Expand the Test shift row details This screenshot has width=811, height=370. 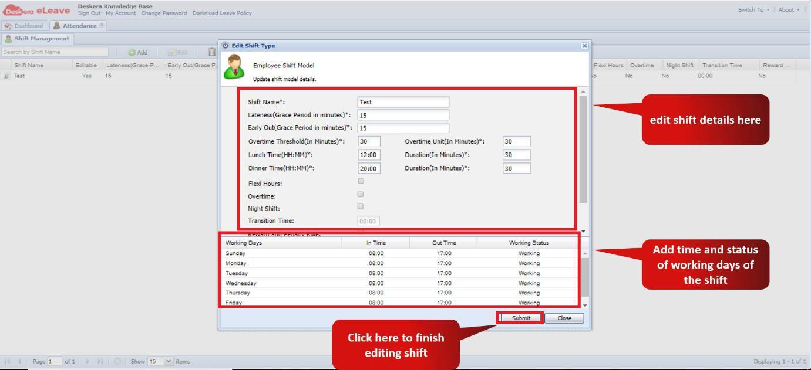[6, 76]
